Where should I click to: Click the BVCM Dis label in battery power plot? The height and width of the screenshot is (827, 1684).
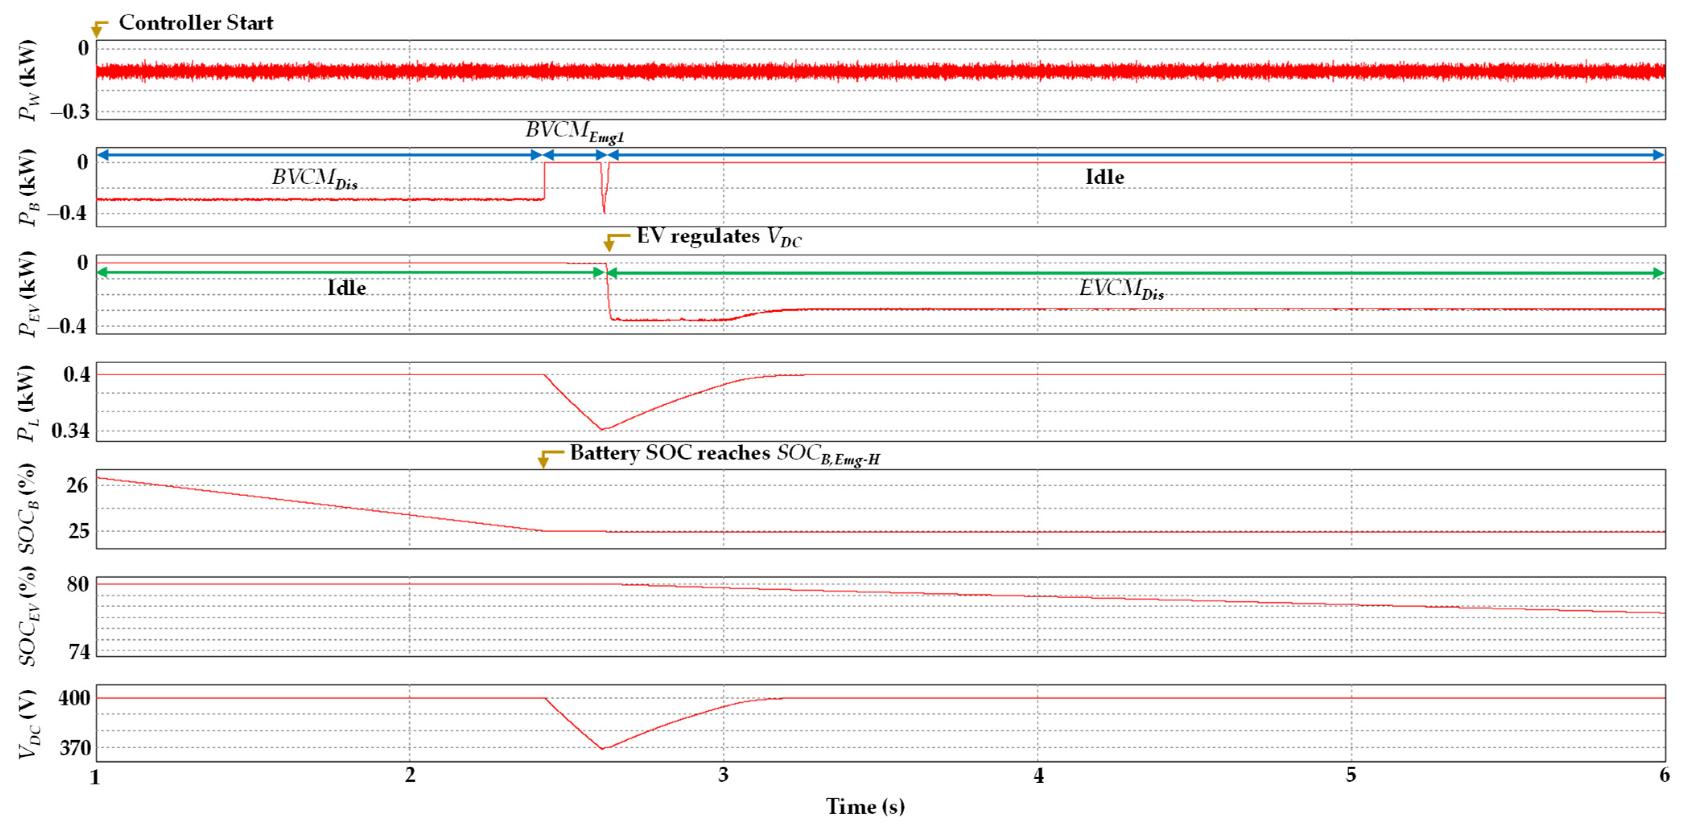click(x=314, y=178)
